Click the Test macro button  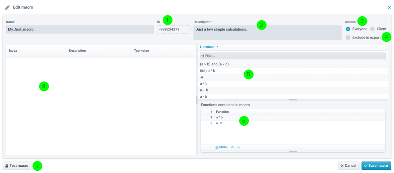[17, 166]
